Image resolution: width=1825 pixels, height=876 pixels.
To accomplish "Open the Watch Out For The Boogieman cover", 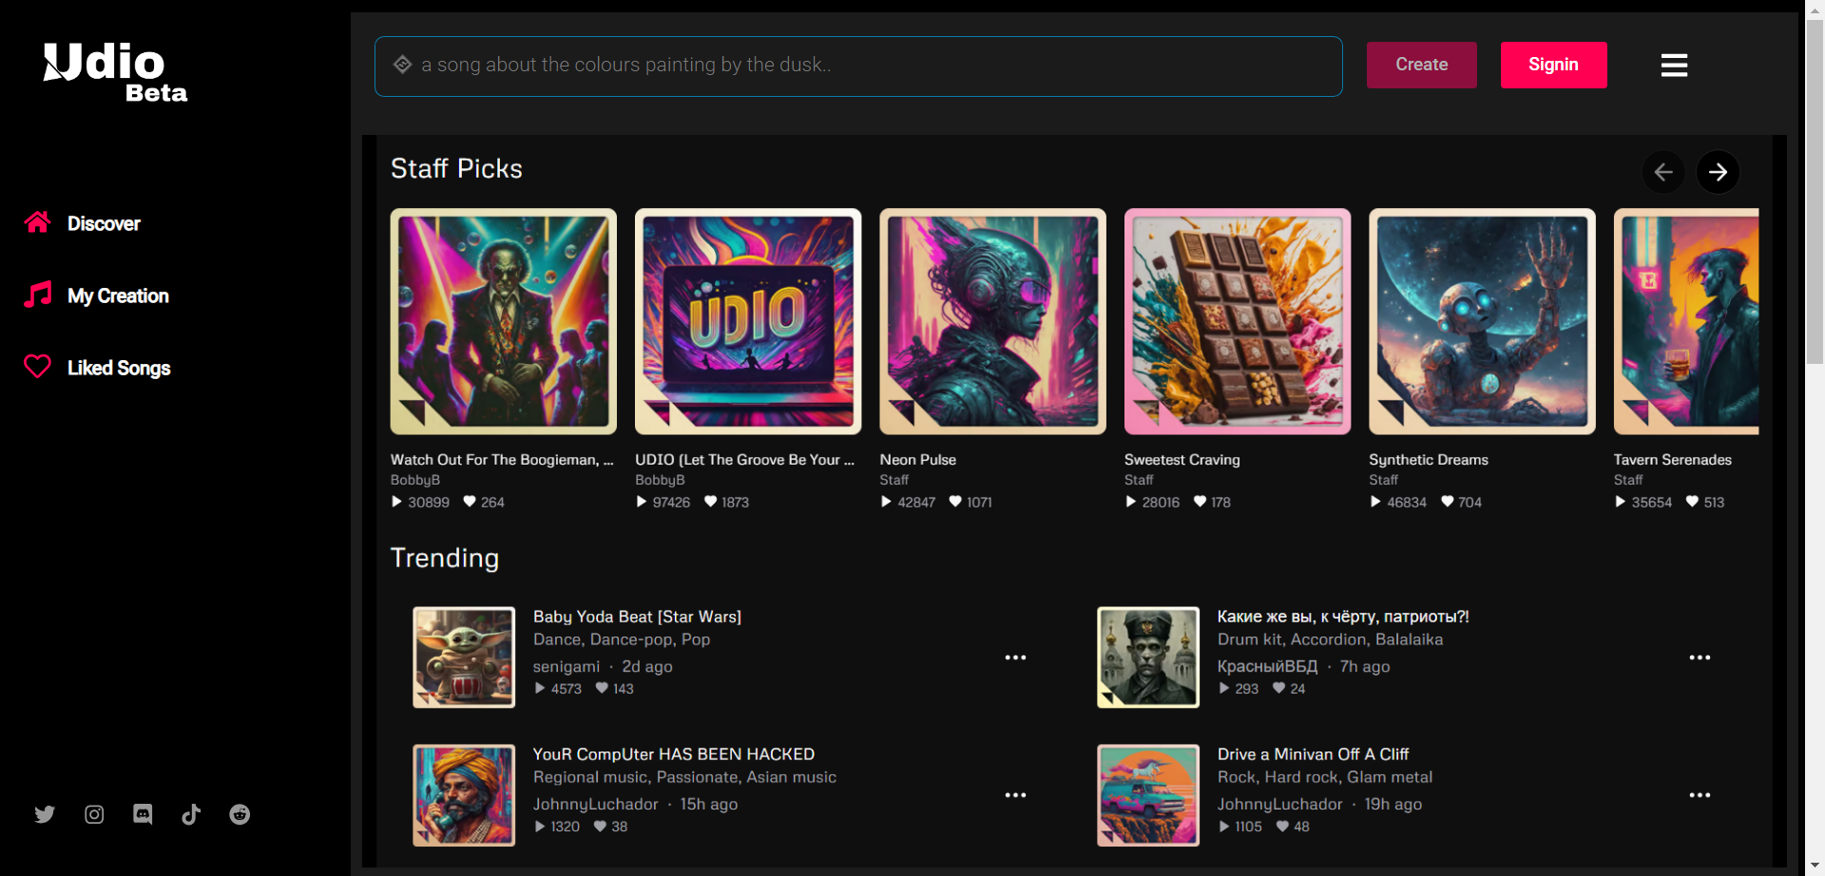I will click(504, 321).
